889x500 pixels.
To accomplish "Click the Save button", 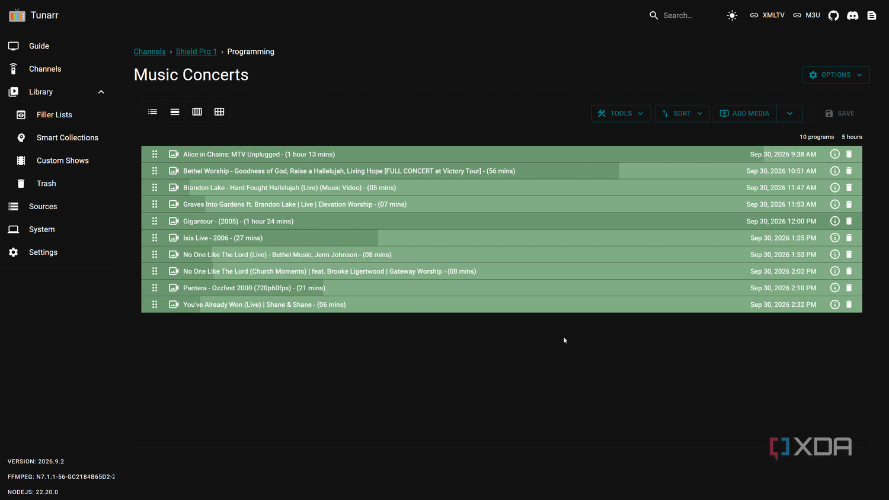I will click(839, 113).
